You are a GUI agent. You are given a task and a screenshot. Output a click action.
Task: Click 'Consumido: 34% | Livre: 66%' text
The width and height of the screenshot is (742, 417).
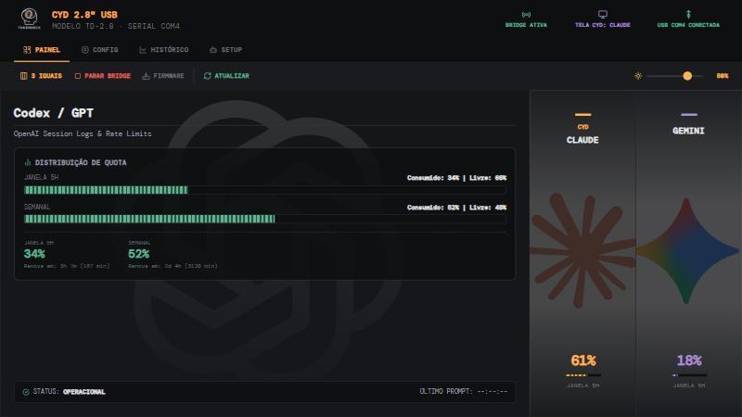point(456,178)
